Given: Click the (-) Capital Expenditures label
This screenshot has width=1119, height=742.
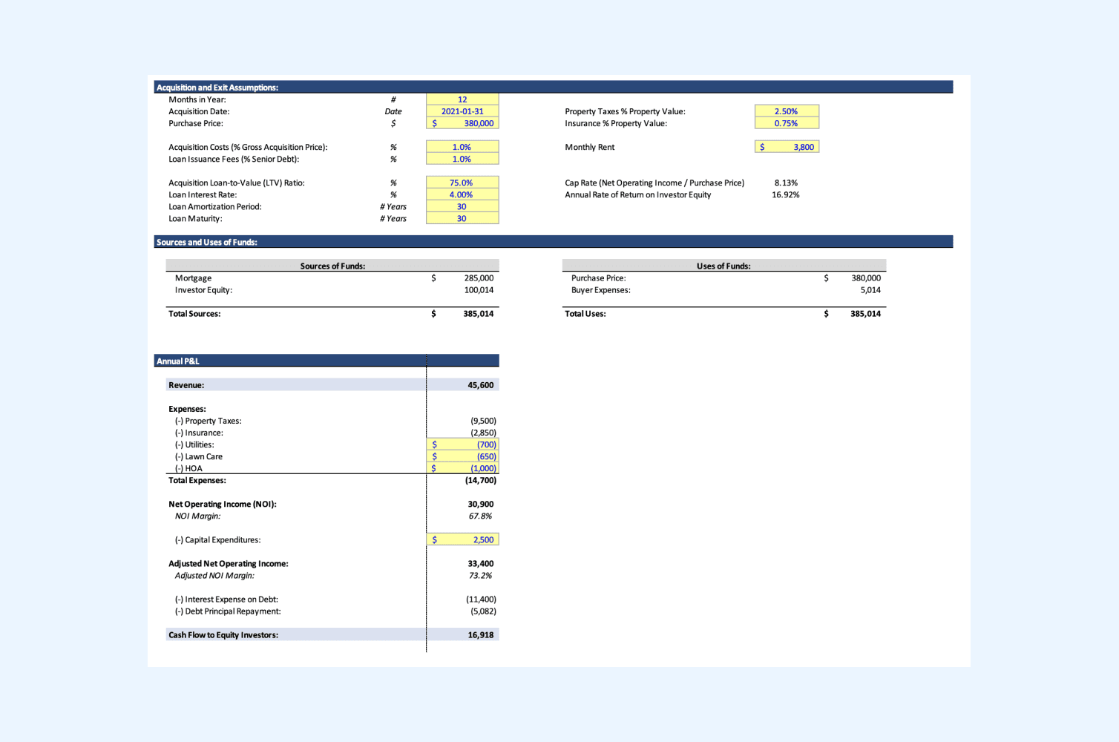Looking at the screenshot, I should click(217, 539).
